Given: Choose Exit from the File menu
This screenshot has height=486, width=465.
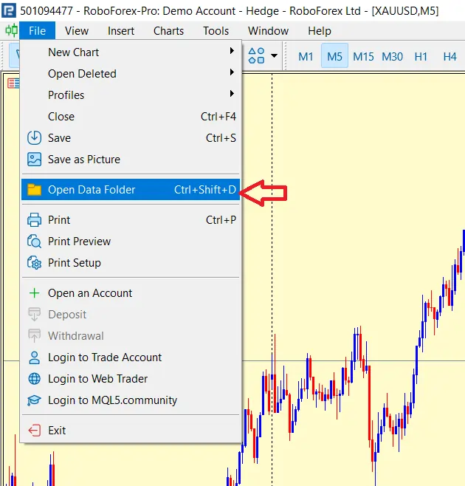Looking at the screenshot, I should point(131,430).
